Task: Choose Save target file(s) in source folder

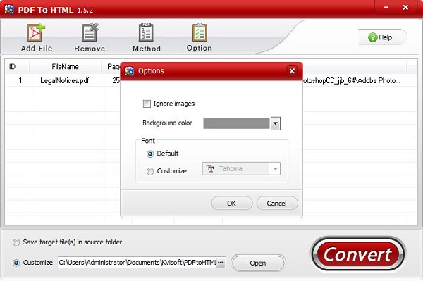Action: [x=16, y=242]
